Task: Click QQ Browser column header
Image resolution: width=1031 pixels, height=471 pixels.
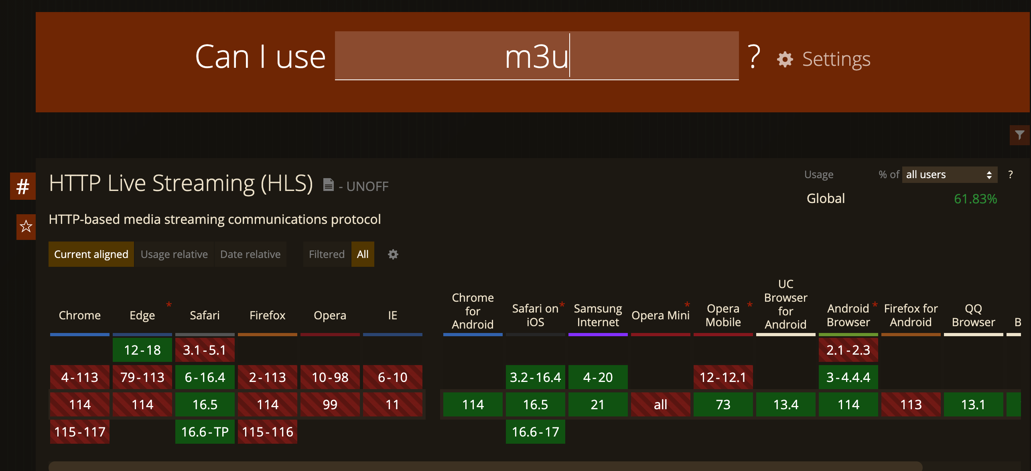Action: click(x=974, y=315)
